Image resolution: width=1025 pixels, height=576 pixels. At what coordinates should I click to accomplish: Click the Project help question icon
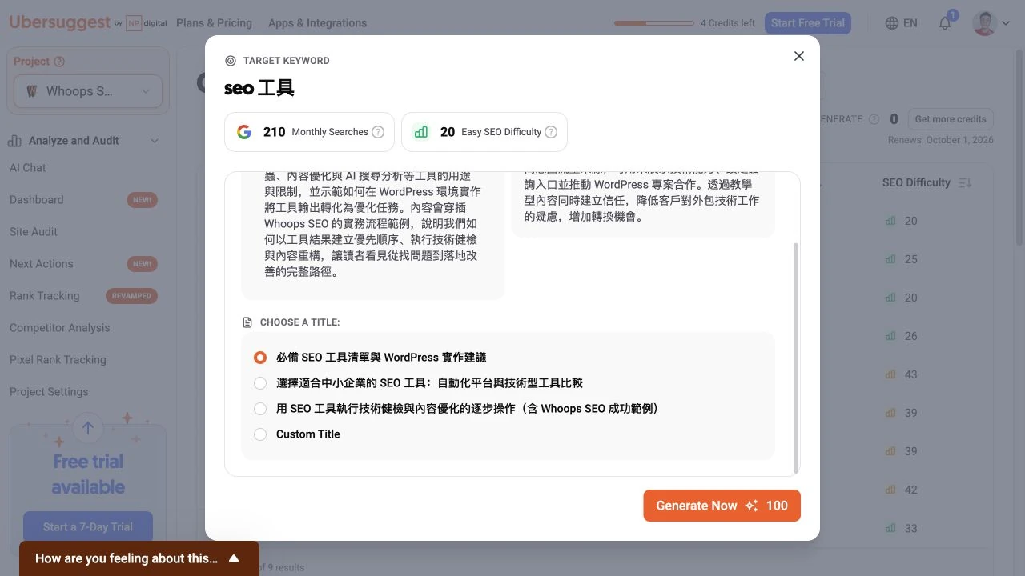pyautogui.click(x=59, y=62)
